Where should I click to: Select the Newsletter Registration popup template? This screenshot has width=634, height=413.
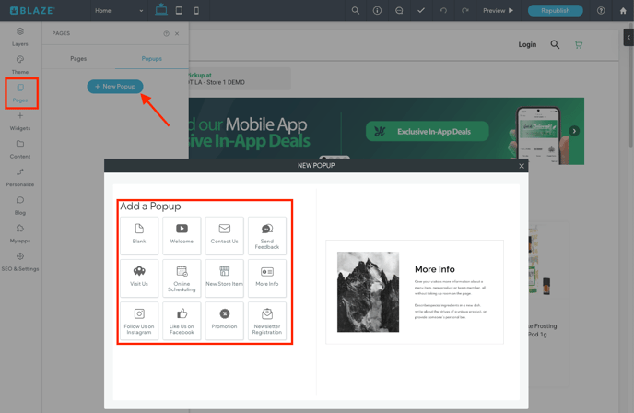click(x=266, y=320)
